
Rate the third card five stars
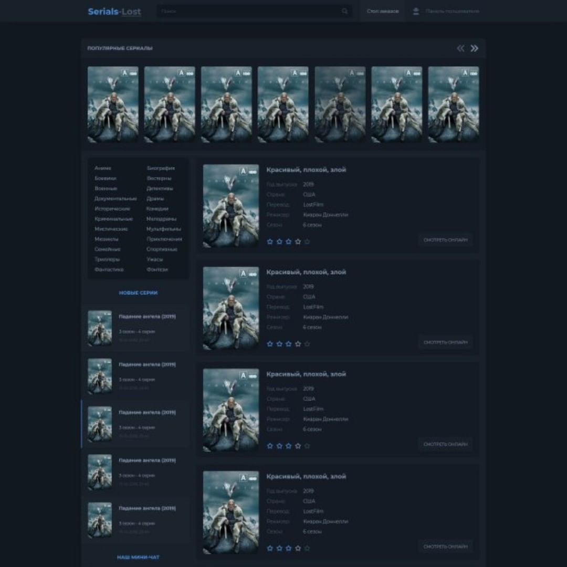tap(307, 446)
